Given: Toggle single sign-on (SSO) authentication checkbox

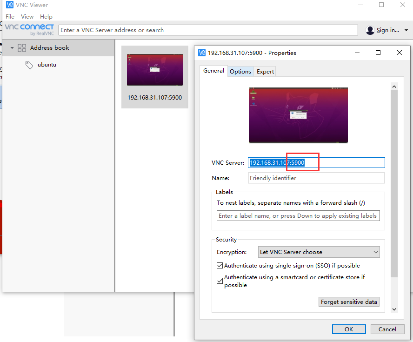Looking at the screenshot, I should tap(220, 265).
